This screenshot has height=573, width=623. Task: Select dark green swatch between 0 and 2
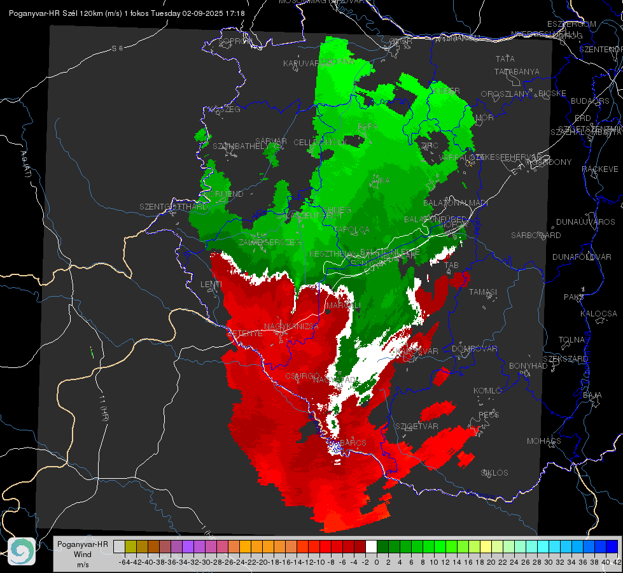point(382,546)
